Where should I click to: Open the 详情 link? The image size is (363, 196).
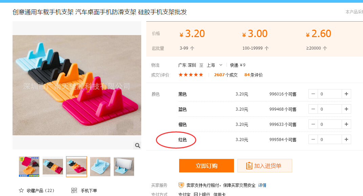[262, 185]
